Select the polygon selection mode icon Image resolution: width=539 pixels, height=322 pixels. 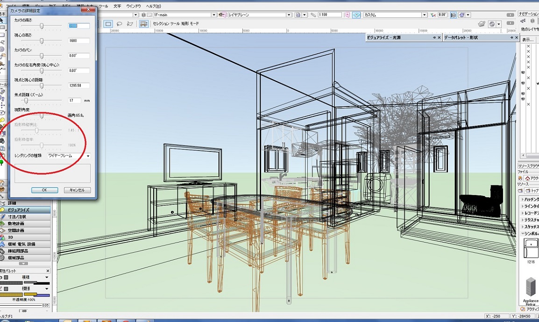tap(130, 24)
